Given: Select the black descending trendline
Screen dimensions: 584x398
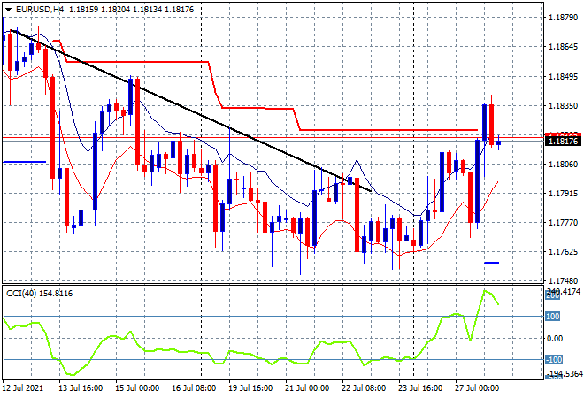Looking at the screenshot, I should click(190, 111).
